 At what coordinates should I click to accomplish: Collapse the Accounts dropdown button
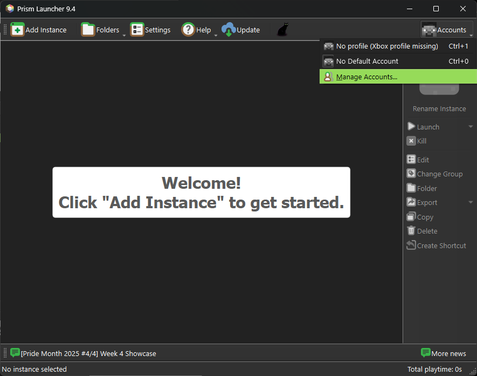point(446,30)
